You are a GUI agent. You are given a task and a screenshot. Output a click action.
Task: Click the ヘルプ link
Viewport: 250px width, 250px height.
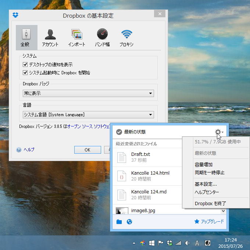pyautogui.click(x=29, y=150)
